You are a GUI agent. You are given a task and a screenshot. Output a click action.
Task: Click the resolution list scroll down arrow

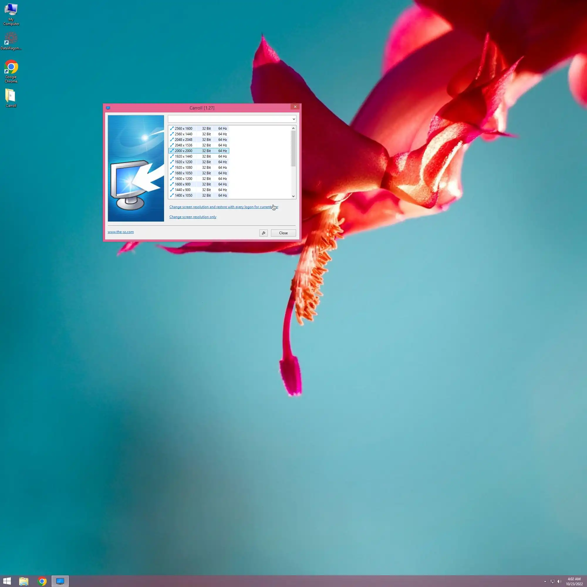(x=293, y=196)
